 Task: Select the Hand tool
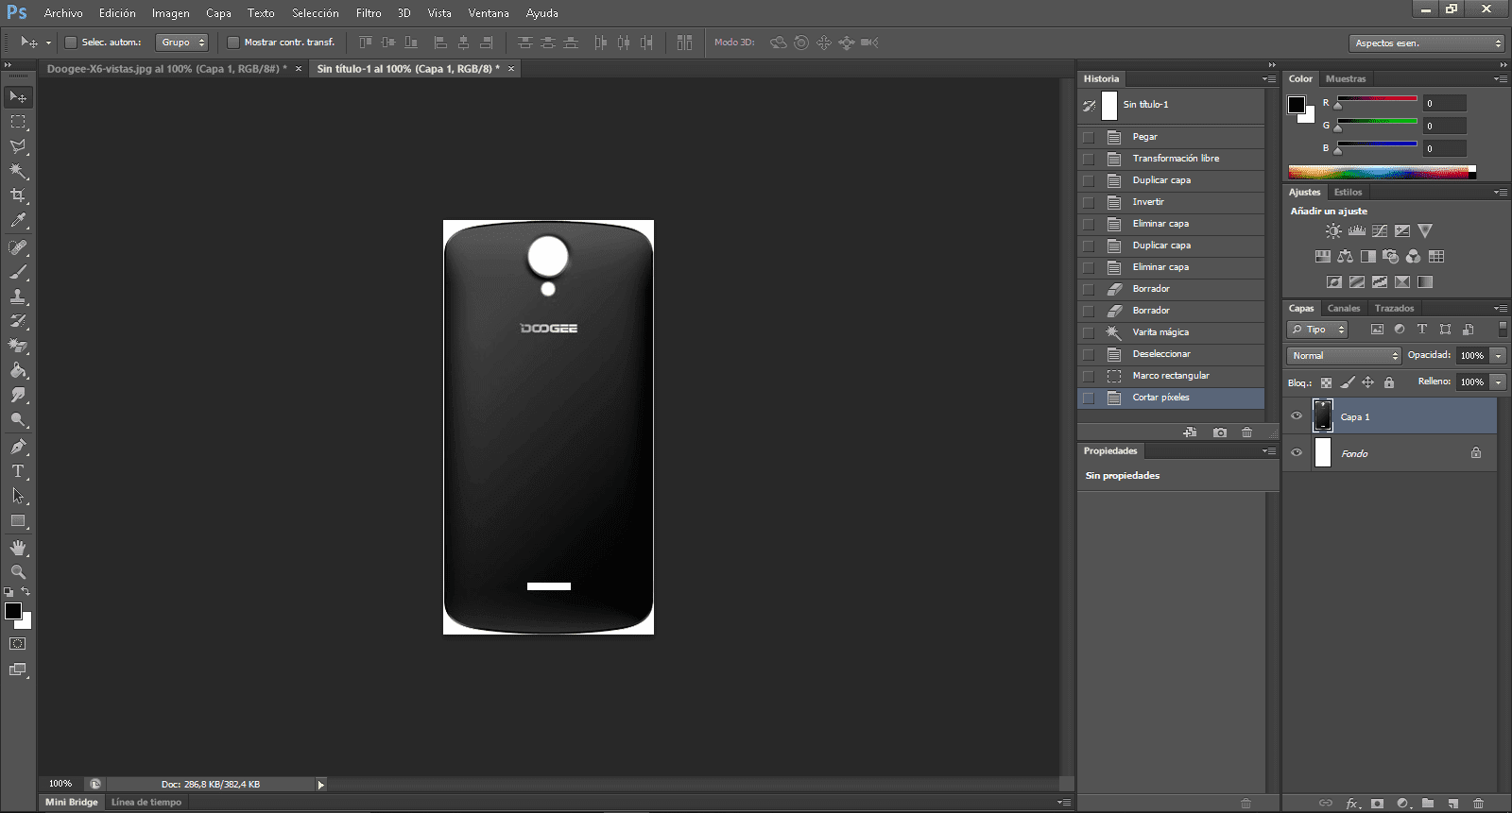tap(18, 548)
